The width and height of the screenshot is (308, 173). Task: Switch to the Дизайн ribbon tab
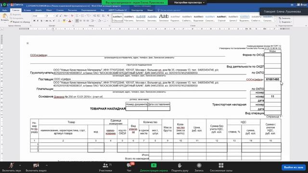(x=38, y=10)
